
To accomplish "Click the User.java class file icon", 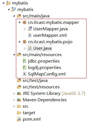I will [30, 48].
